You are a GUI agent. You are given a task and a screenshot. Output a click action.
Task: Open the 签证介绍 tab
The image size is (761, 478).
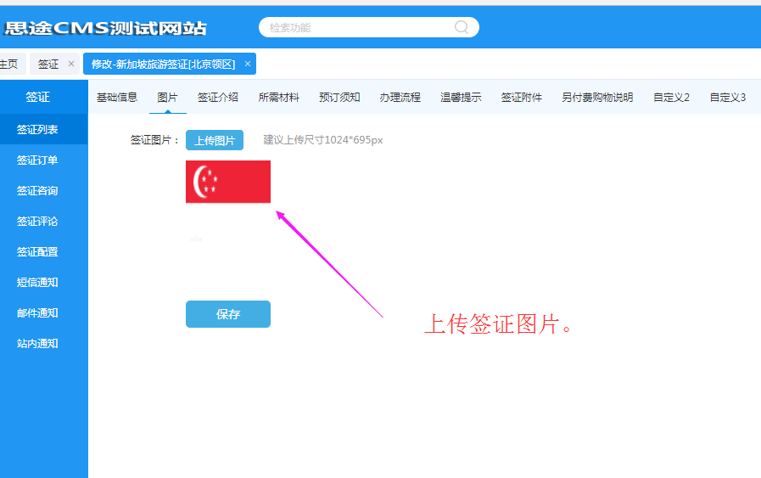pyautogui.click(x=218, y=98)
